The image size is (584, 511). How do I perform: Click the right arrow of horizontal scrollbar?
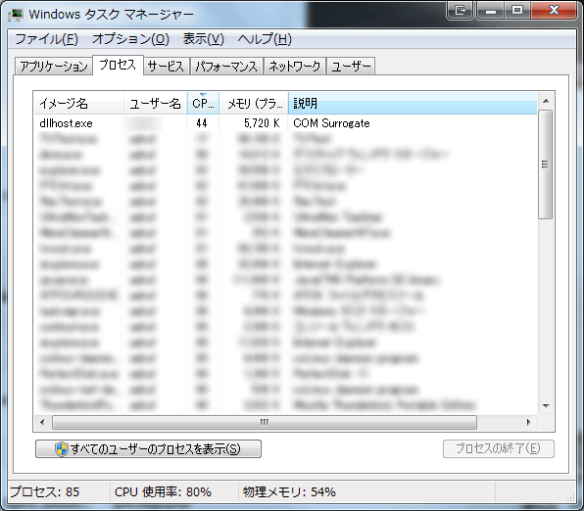pos(528,423)
